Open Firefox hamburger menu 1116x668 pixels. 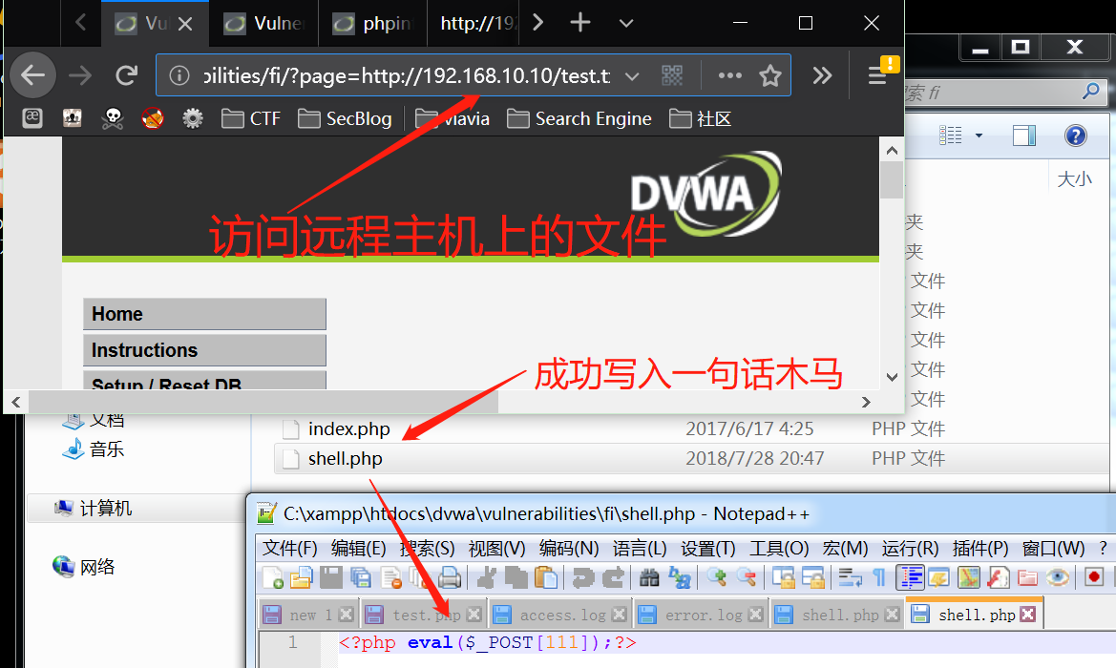pyautogui.click(x=877, y=75)
